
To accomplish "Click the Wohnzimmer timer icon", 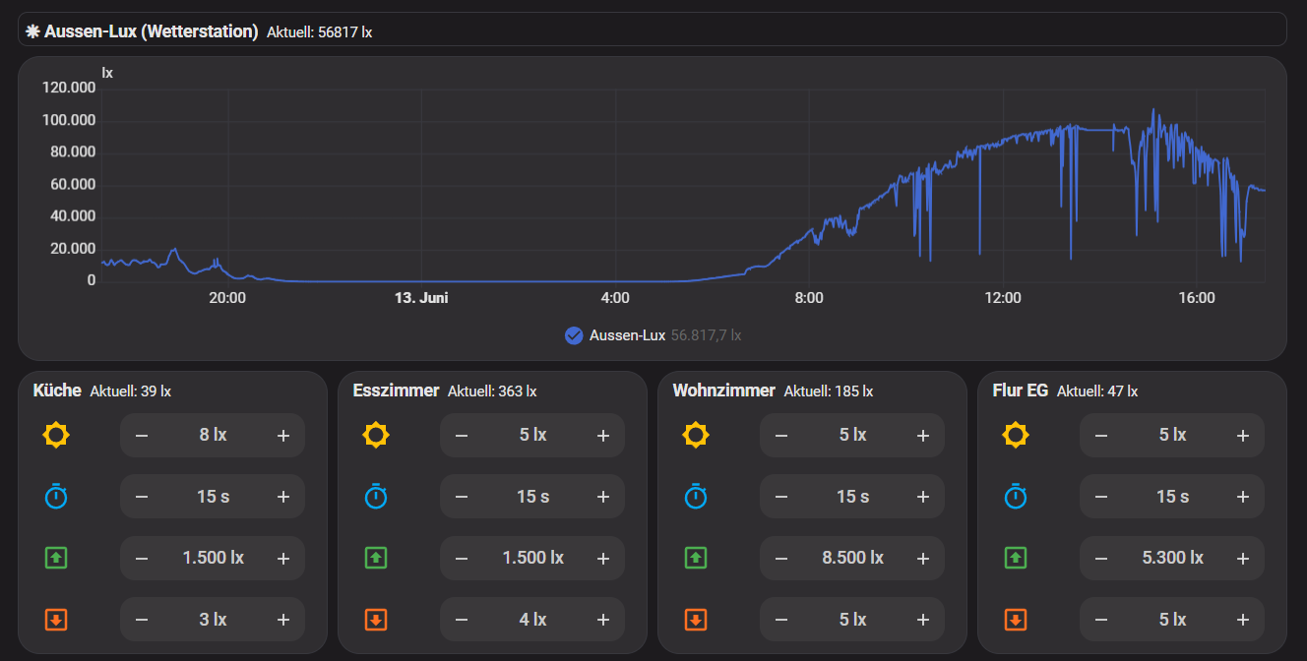I will [x=696, y=497].
